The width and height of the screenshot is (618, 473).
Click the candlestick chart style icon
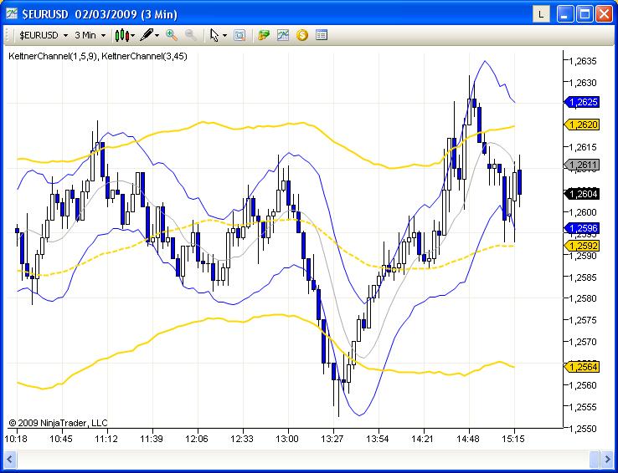(x=123, y=35)
